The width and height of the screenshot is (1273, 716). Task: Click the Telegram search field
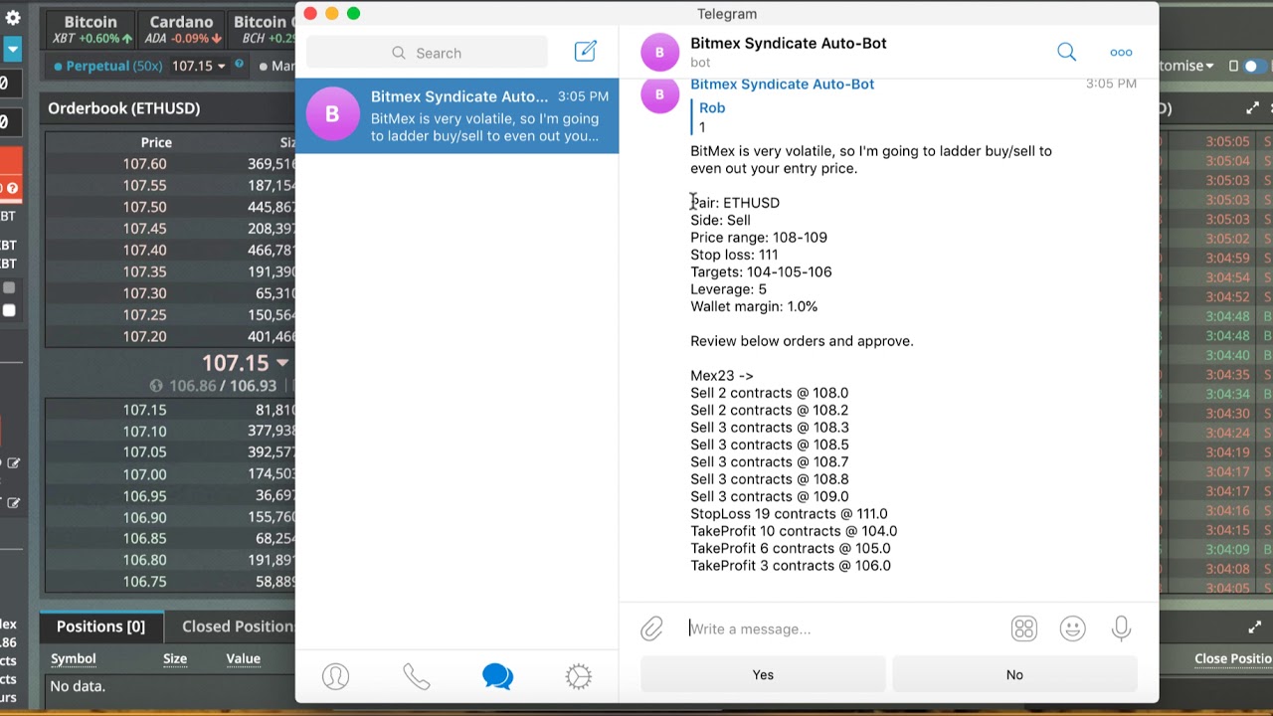click(x=427, y=53)
